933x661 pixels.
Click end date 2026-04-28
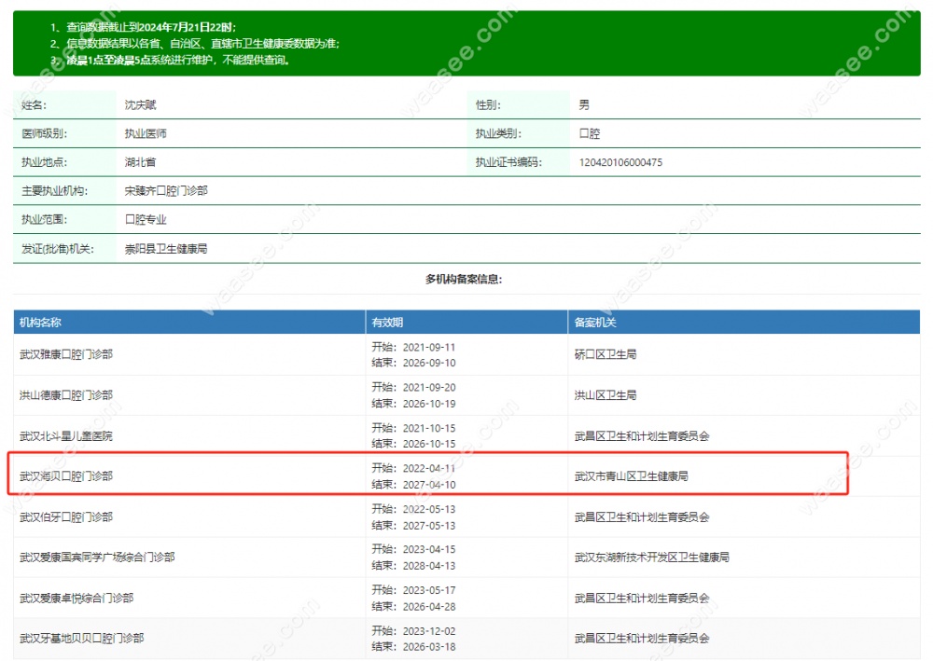(429, 606)
